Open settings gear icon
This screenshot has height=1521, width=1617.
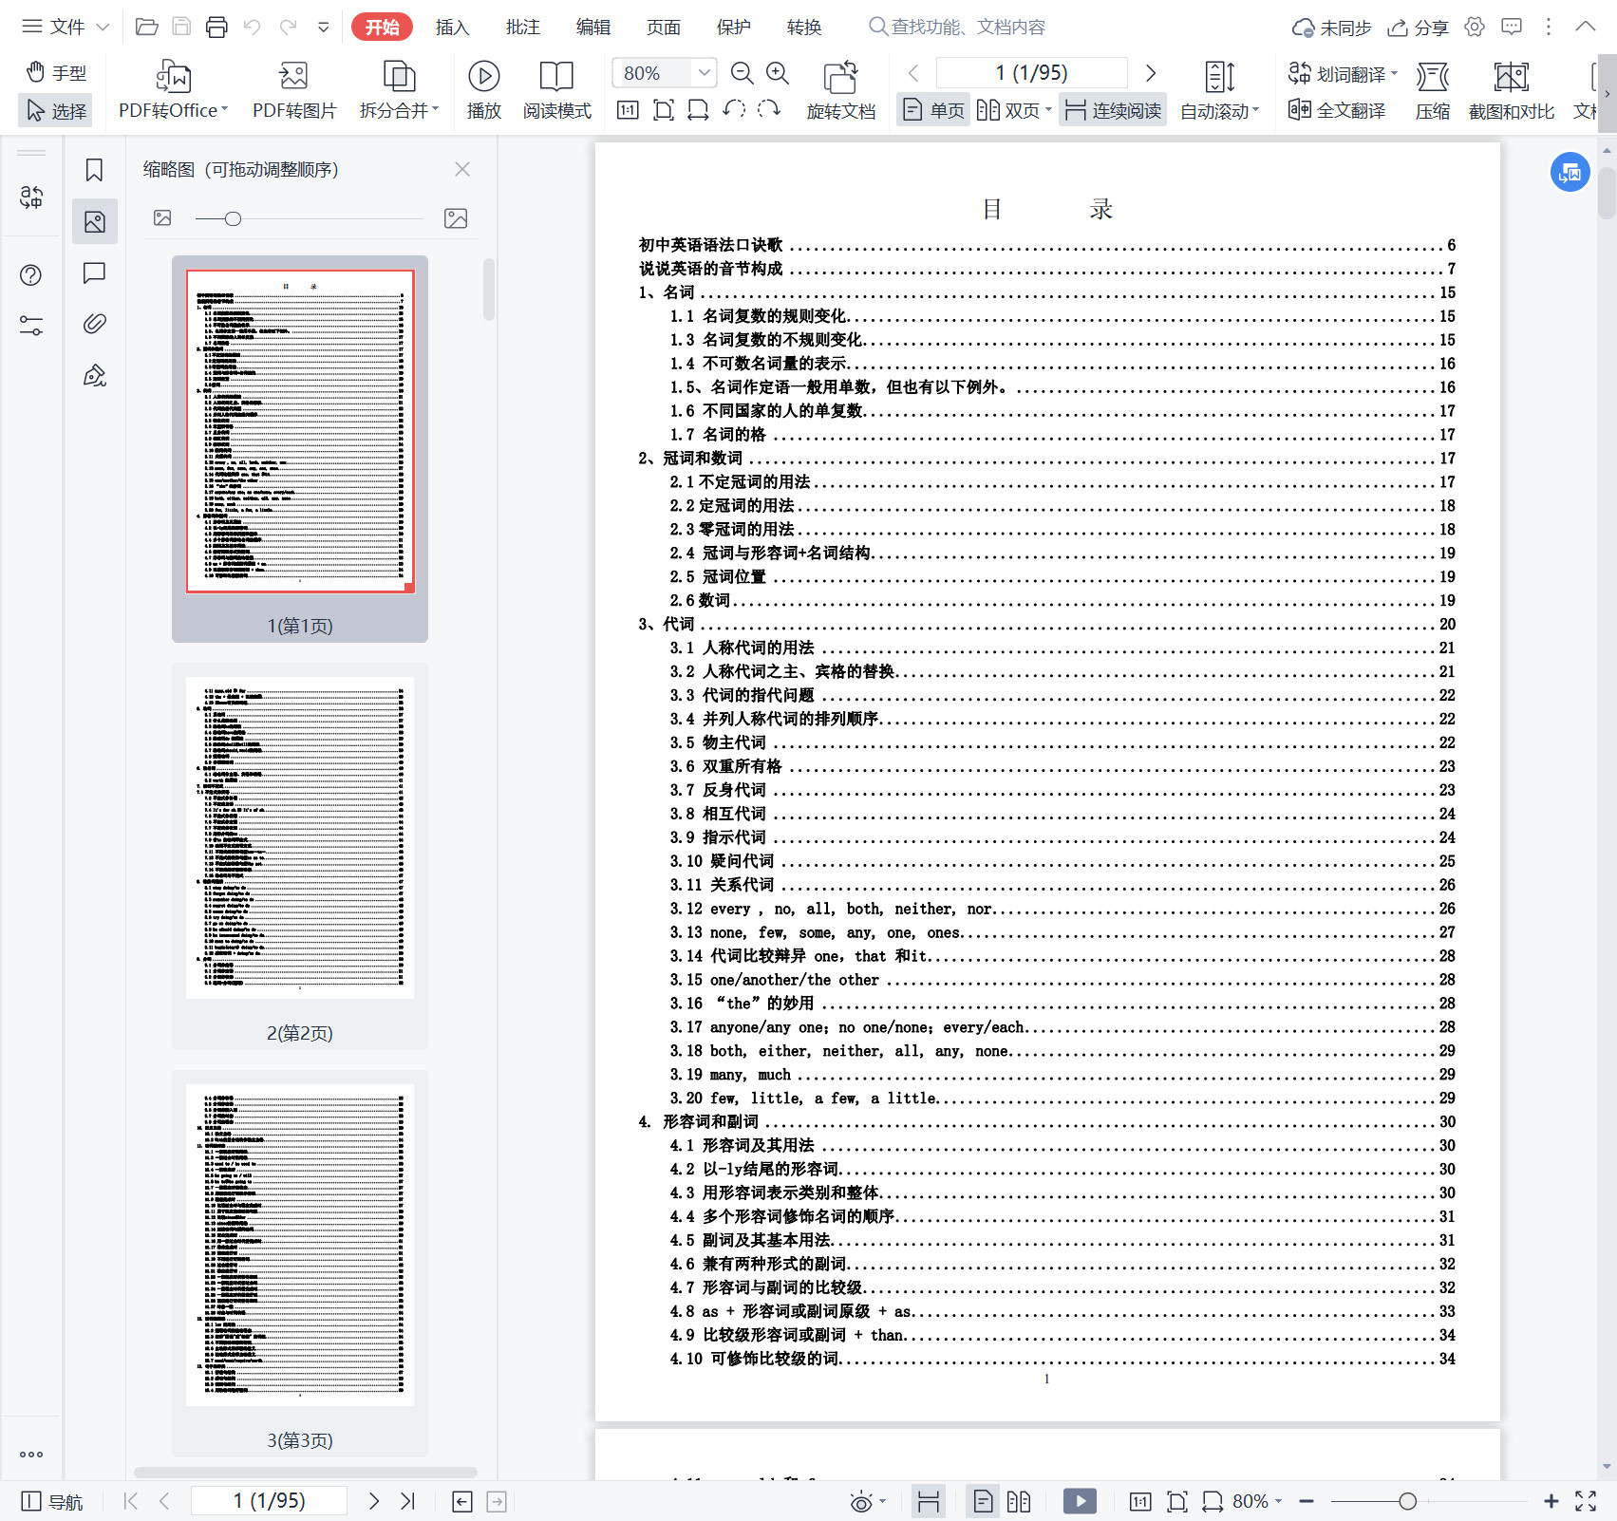coord(1474,27)
